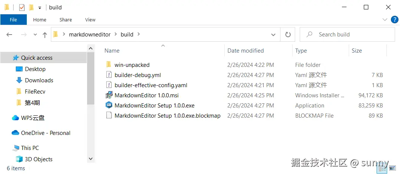Select Downloads in the navigation pane
Screen dimensions: 400x174
39,80
